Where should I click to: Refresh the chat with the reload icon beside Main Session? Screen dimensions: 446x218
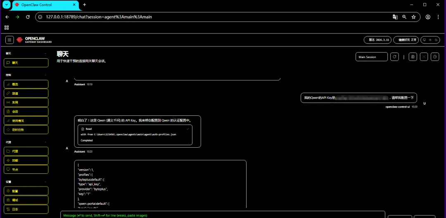(394, 57)
